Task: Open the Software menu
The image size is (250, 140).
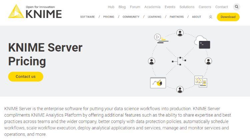Action: 87,17
